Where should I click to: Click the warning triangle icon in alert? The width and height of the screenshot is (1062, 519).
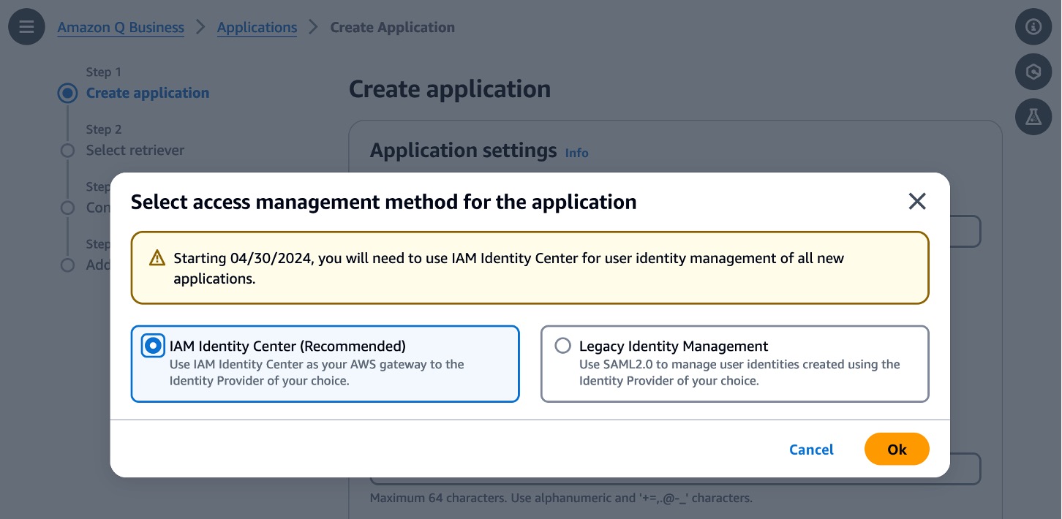click(x=157, y=258)
